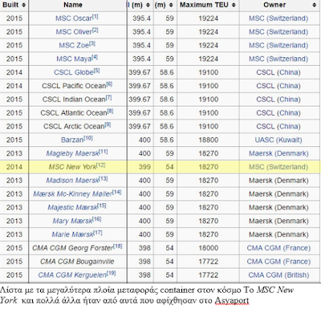Open Madison Maersk ship link
This screenshot has width=321, height=309.
pos(72,181)
